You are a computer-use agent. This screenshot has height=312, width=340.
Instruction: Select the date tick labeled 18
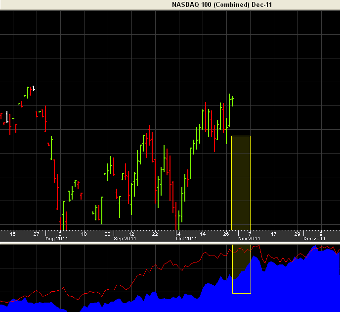click(x=84, y=234)
